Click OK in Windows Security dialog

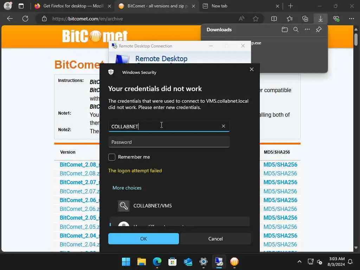coord(143,239)
